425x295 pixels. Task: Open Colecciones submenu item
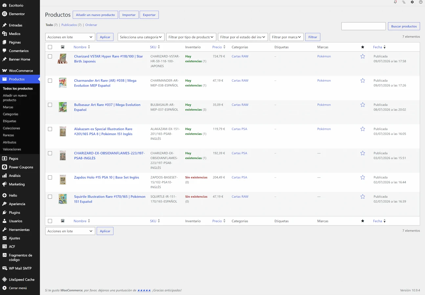click(11, 128)
